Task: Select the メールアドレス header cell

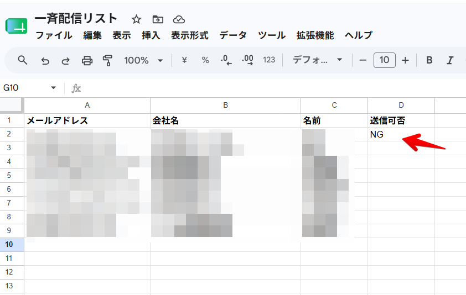Action: tap(87, 120)
